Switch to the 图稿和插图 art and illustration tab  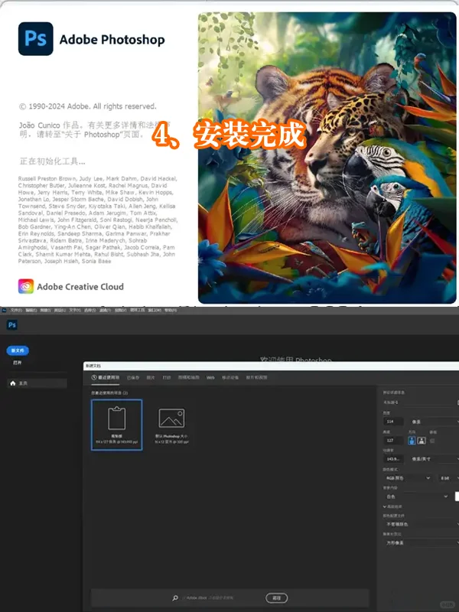coord(188,378)
